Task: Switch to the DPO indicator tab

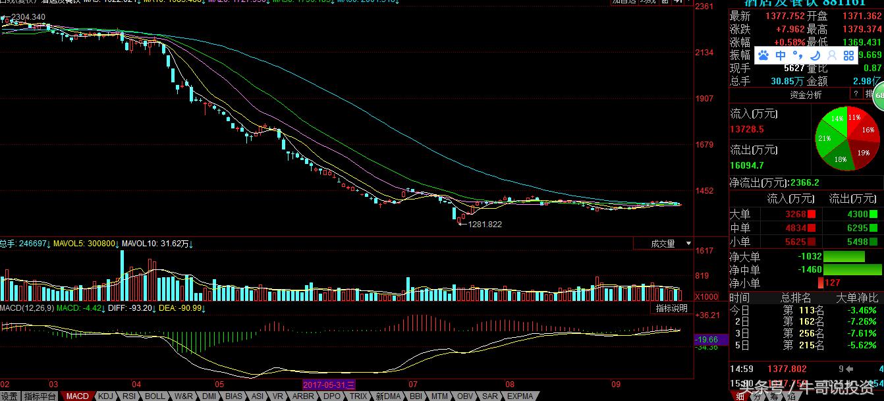Action: click(333, 396)
